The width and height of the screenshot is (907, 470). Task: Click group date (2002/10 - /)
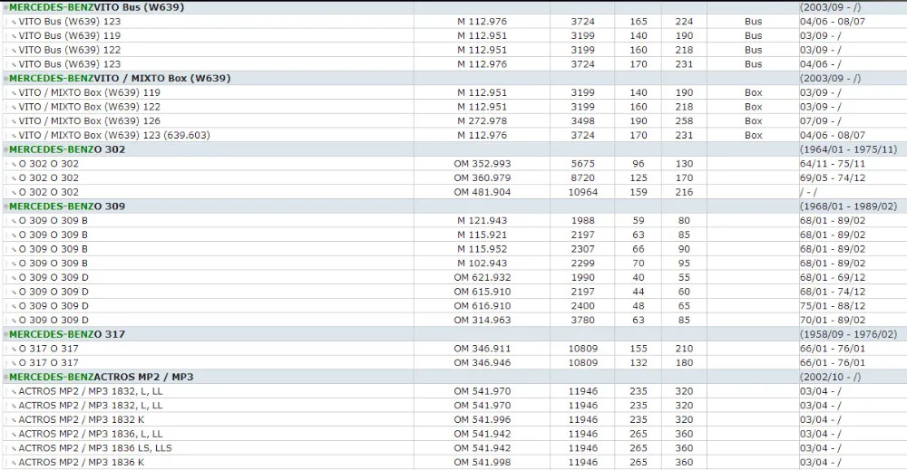pos(830,377)
